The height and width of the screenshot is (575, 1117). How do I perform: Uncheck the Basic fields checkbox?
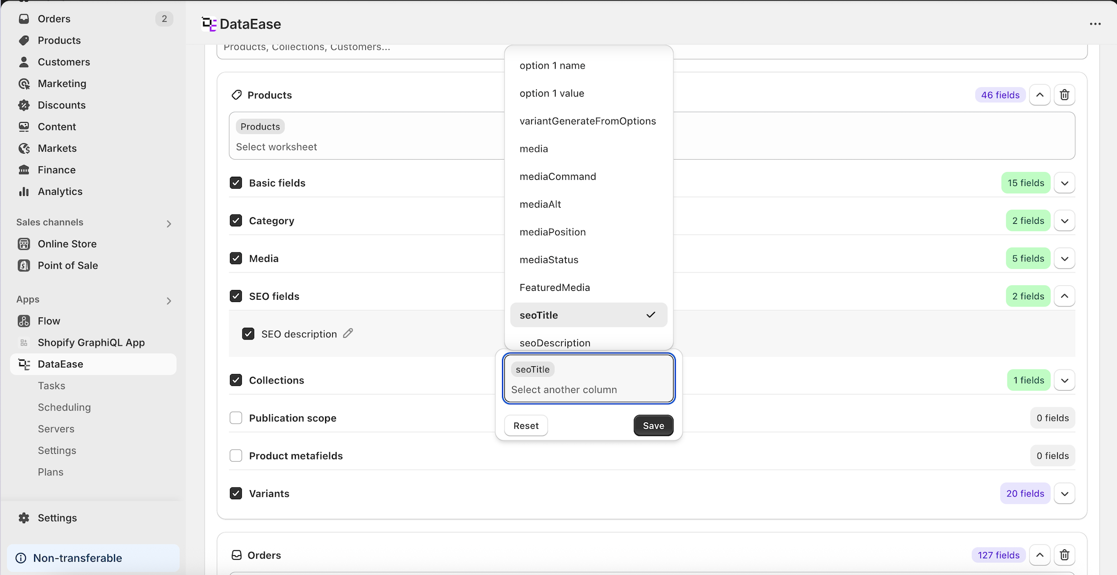point(236,183)
